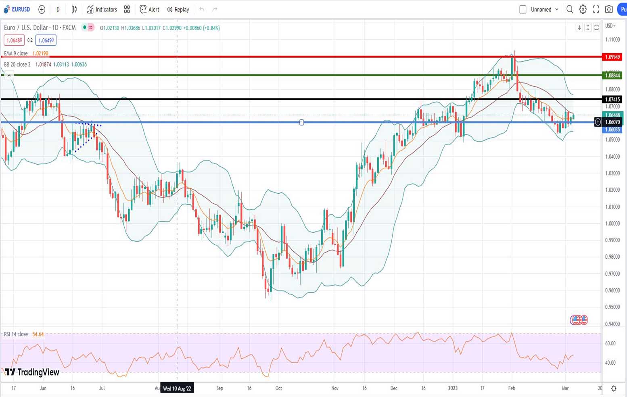
Task: Open the D timeframe interval menu
Action: [x=58, y=9]
